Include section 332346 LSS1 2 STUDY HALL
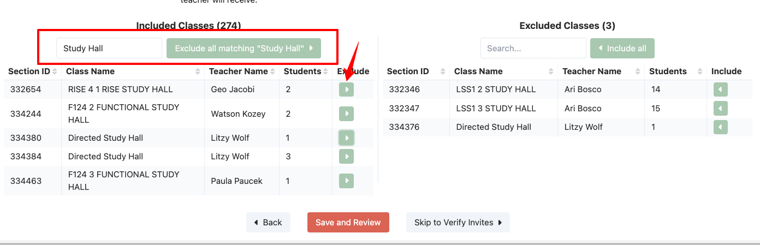Image resolution: width=760 pixels, height=245 pixels. click(x=720, y=89)
